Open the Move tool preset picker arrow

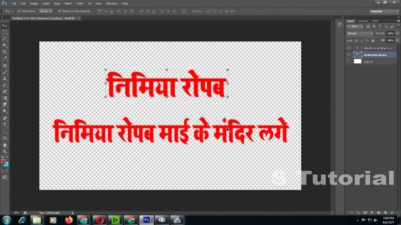(13, 11)
